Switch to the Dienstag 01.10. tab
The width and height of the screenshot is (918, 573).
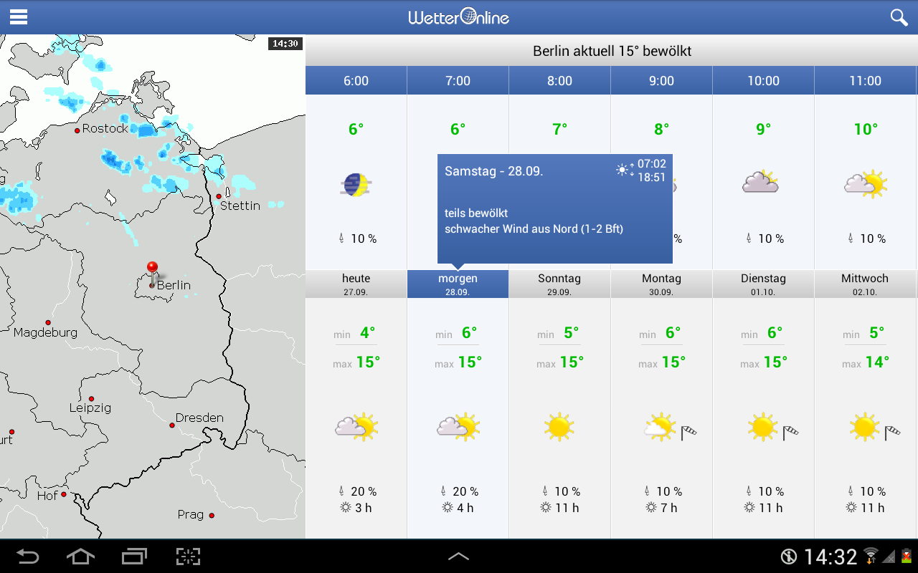point(763,284)
